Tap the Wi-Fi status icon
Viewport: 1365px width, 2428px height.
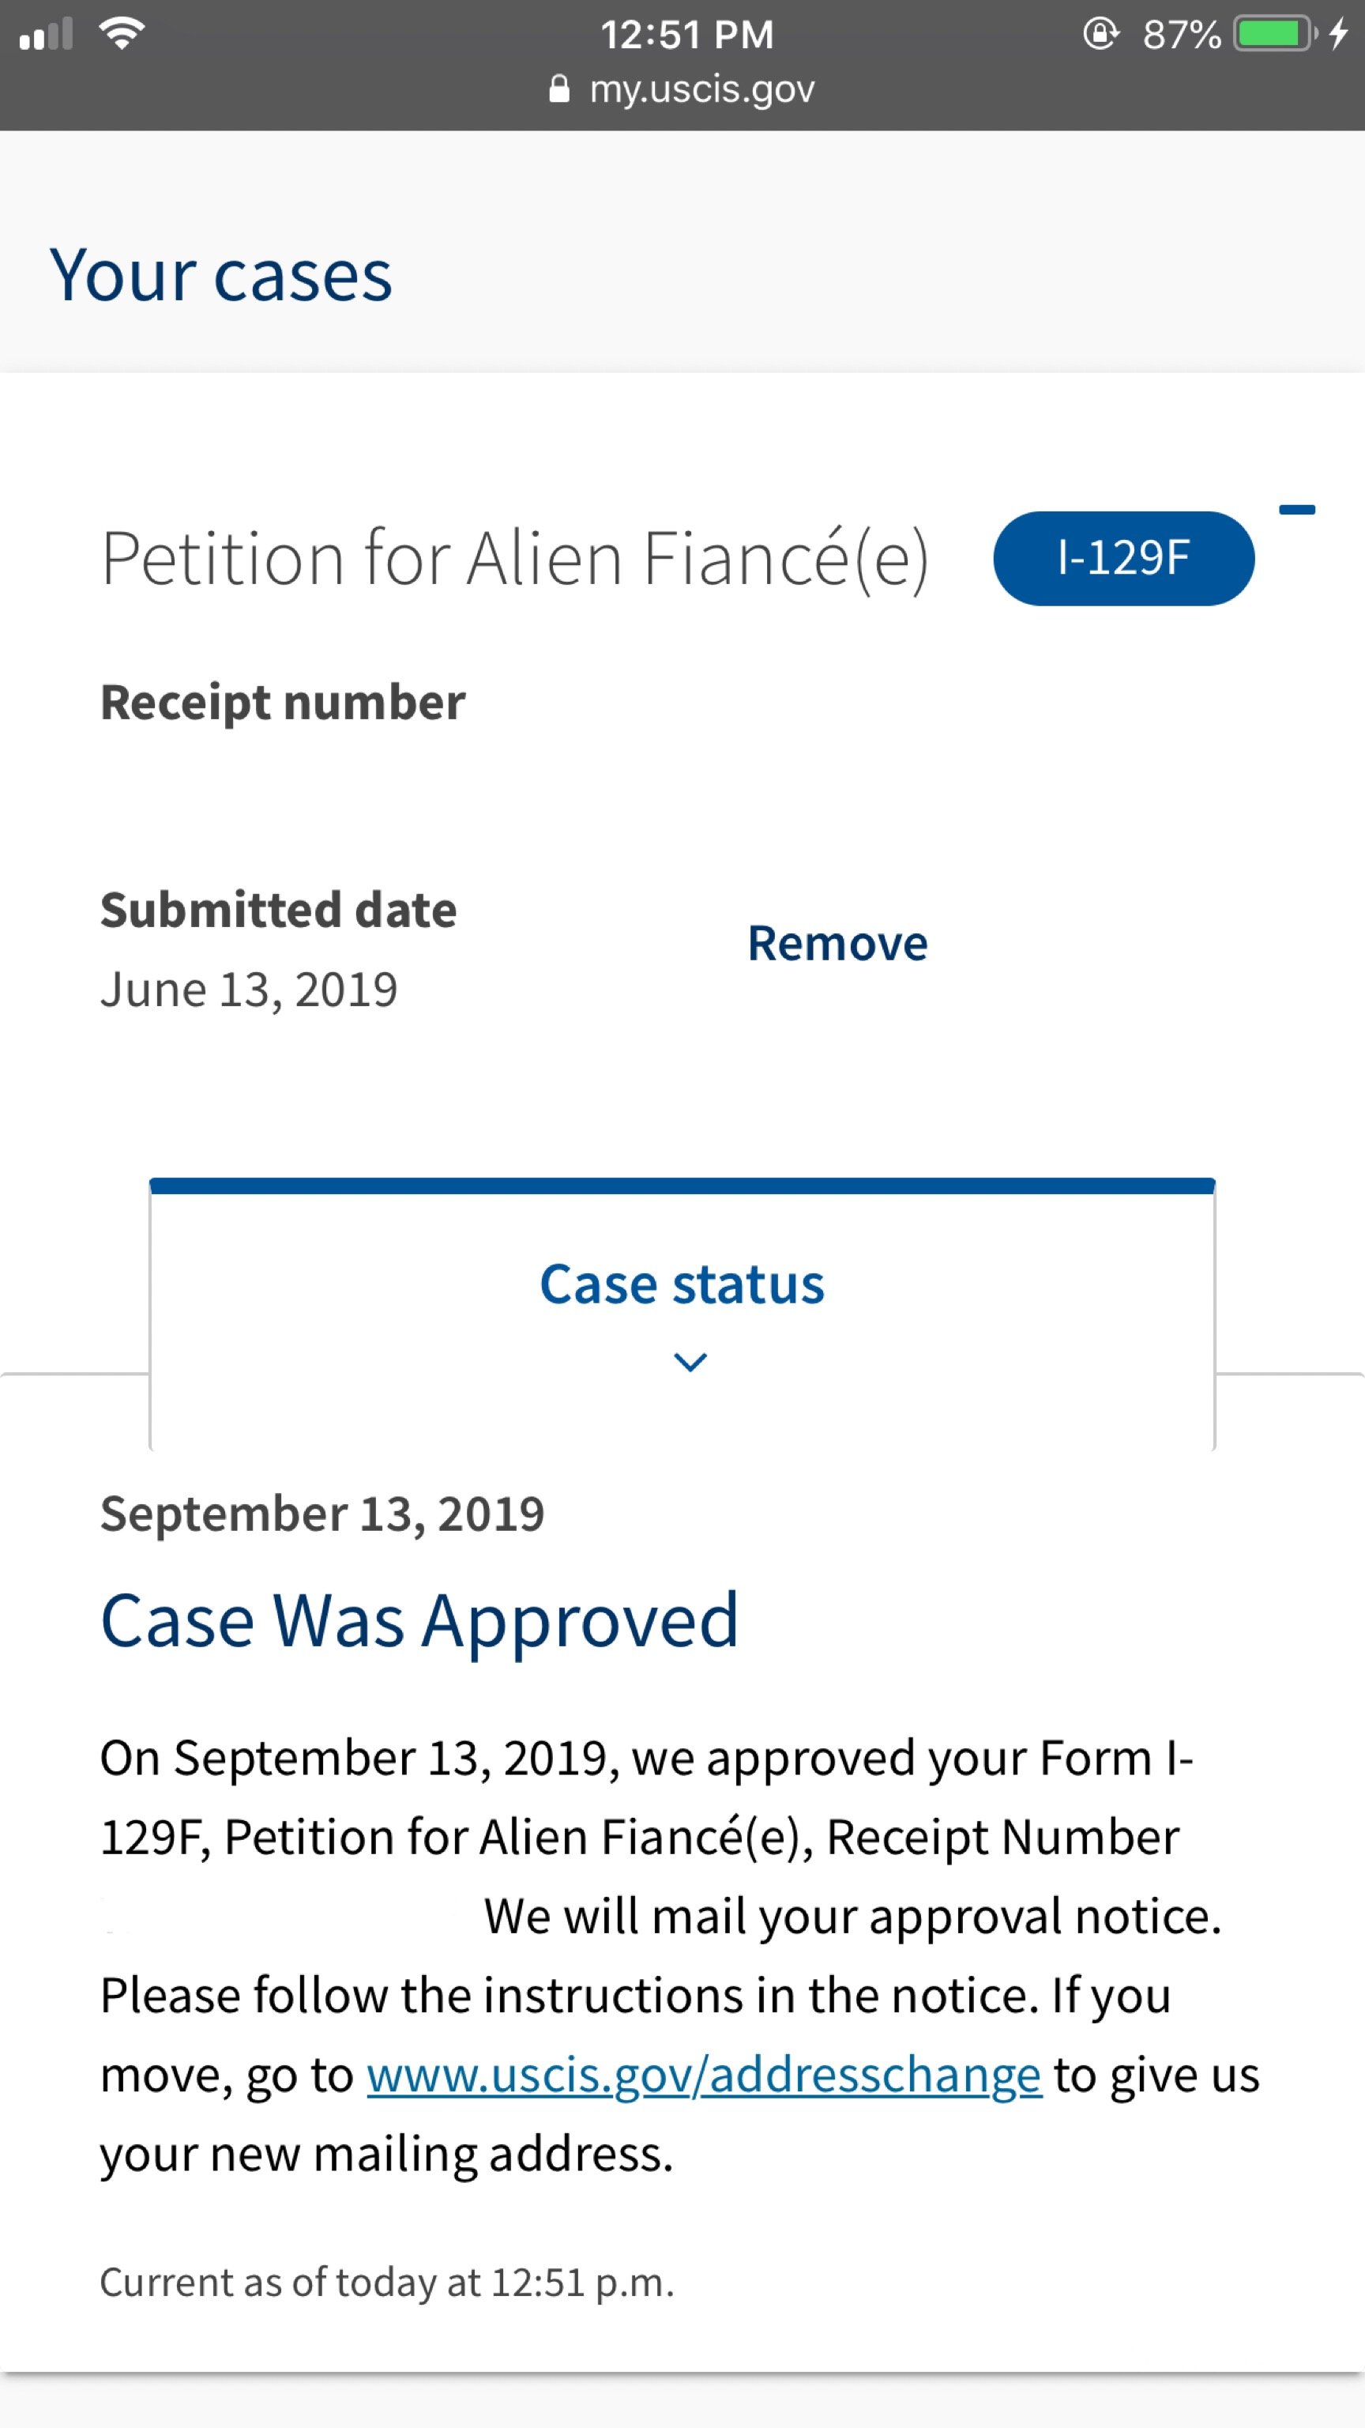(x=122, y=34)
